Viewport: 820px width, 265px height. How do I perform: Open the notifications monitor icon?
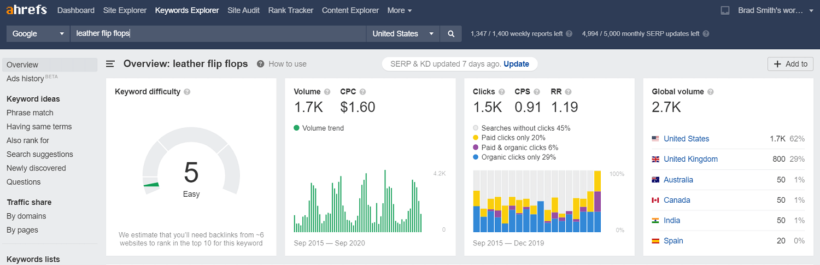pos(725,10)
